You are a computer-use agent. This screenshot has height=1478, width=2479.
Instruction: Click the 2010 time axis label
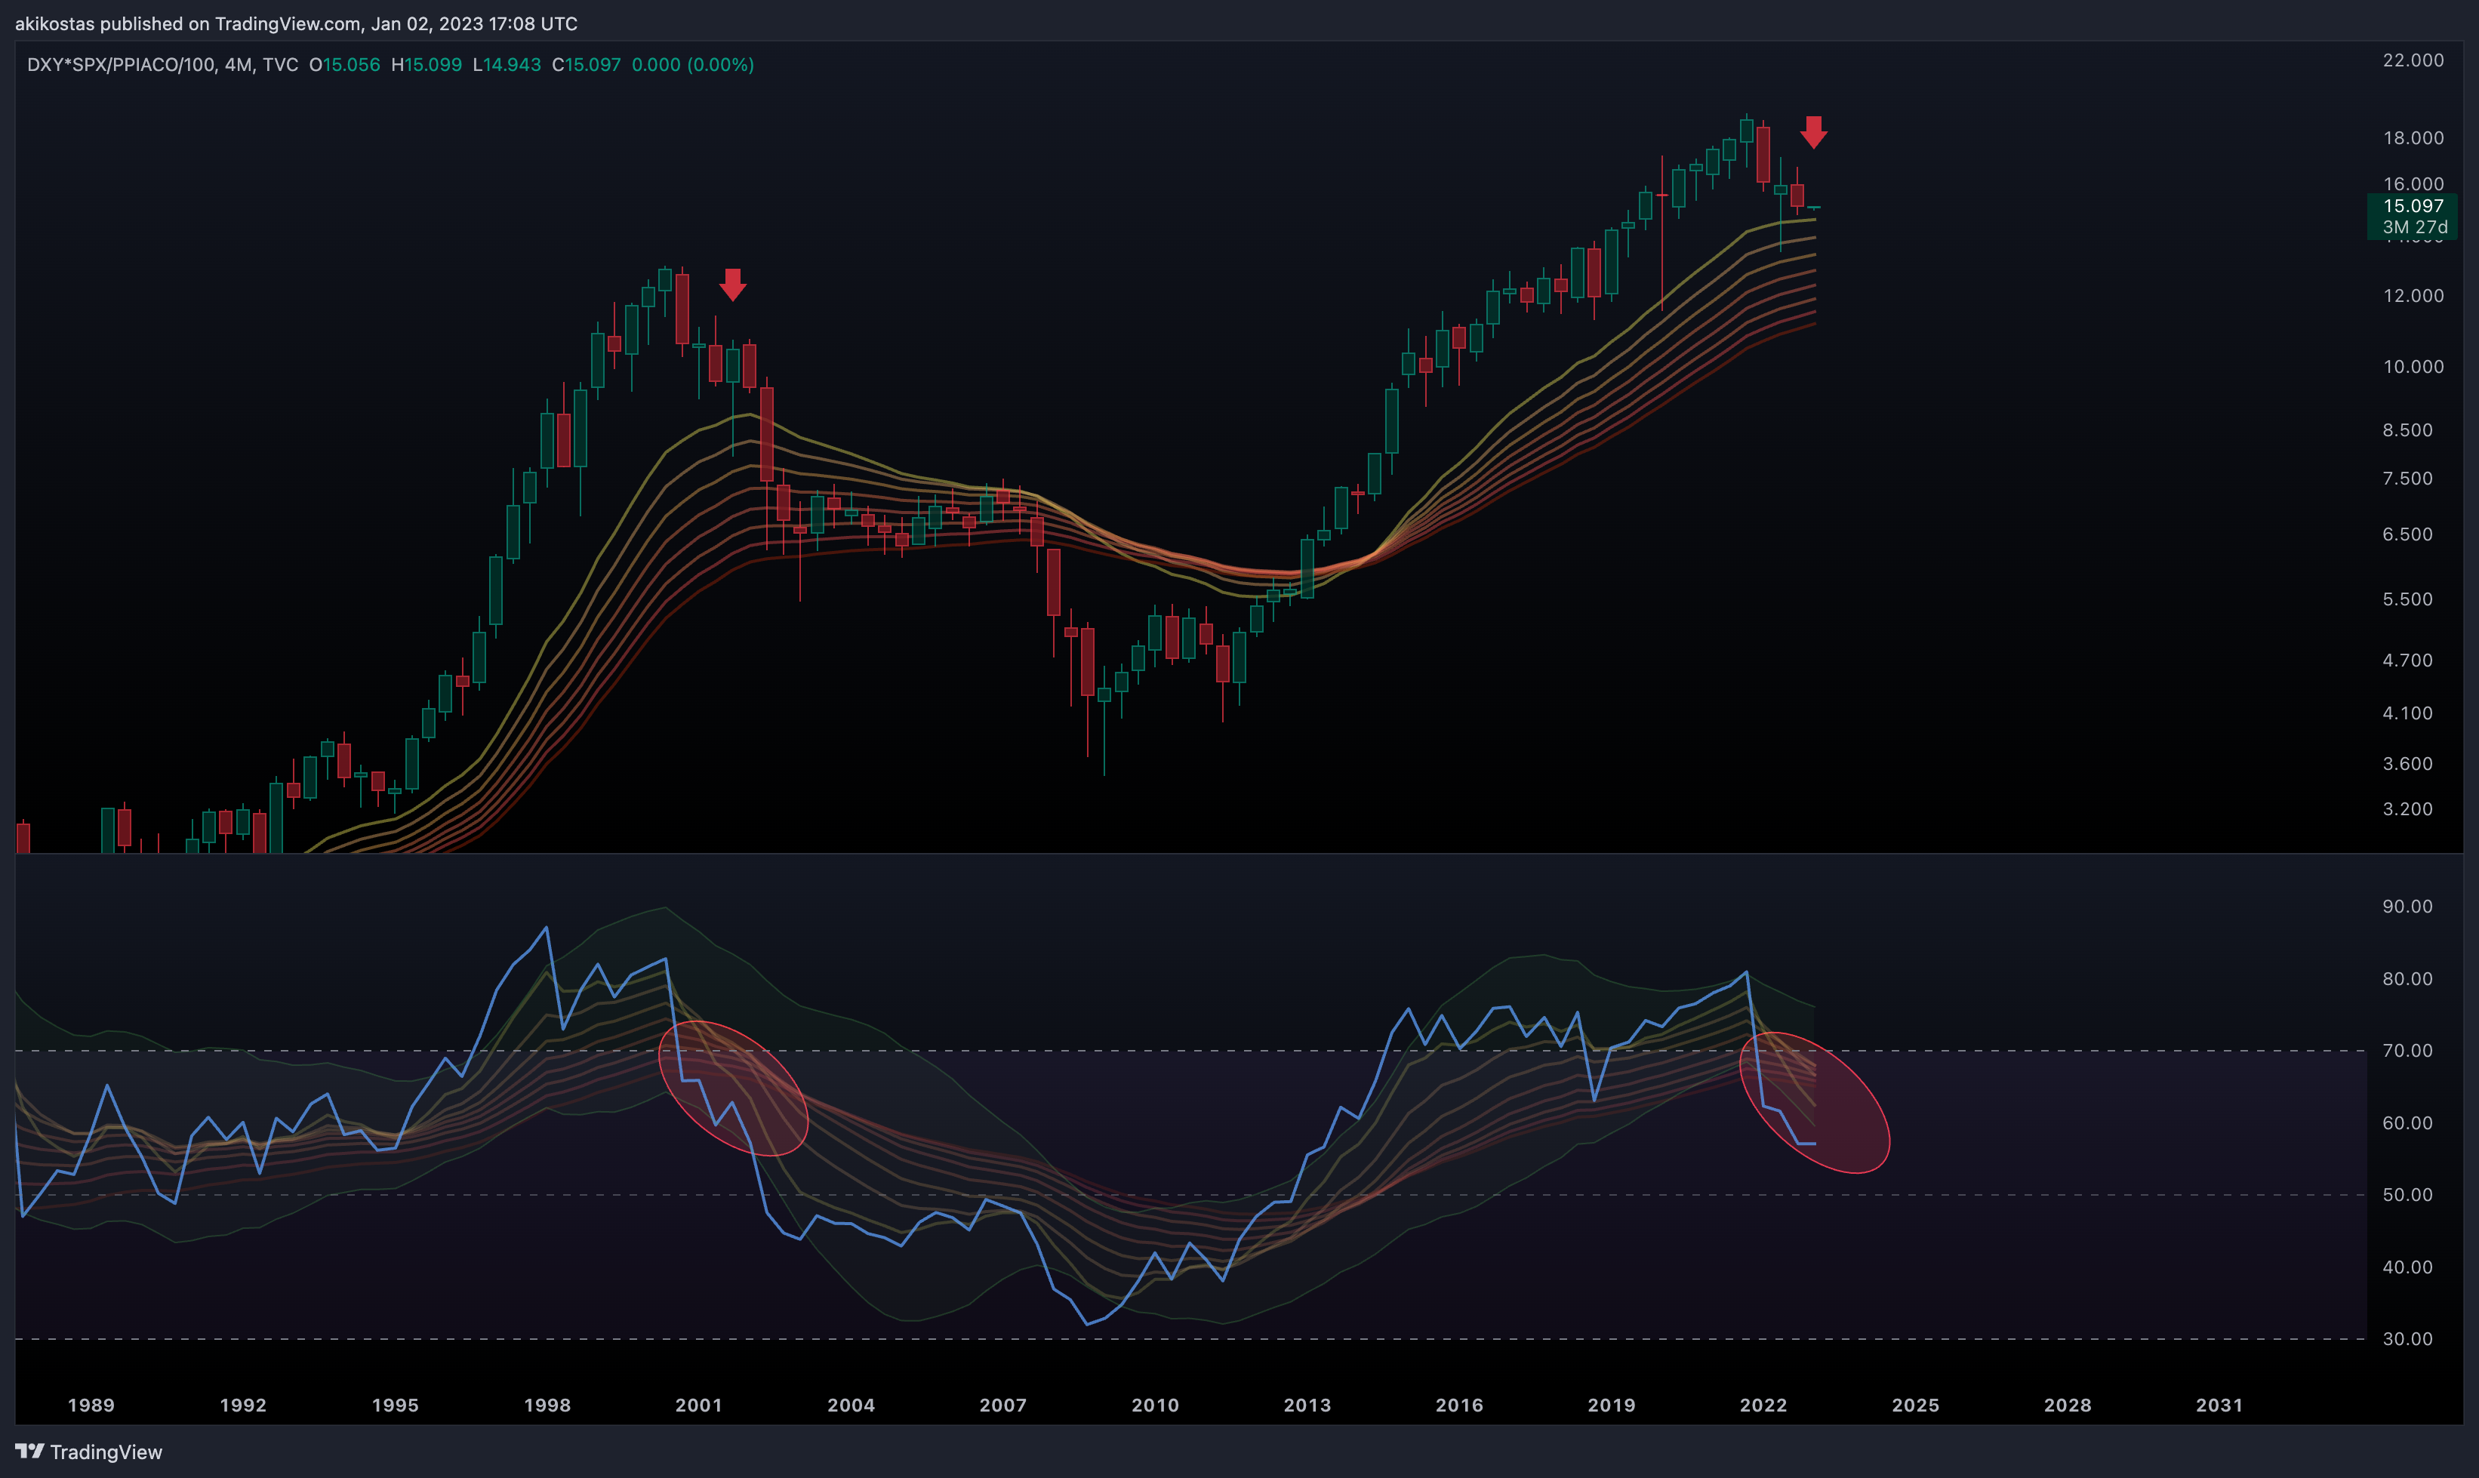[1156, 1406]
